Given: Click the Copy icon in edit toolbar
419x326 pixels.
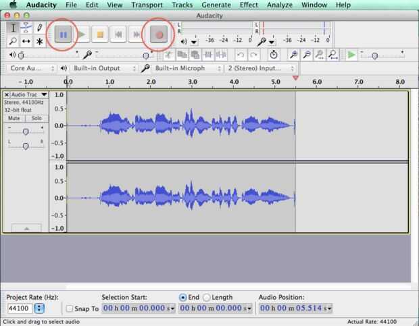Looking at the screenshot, I should click(182, 55).
